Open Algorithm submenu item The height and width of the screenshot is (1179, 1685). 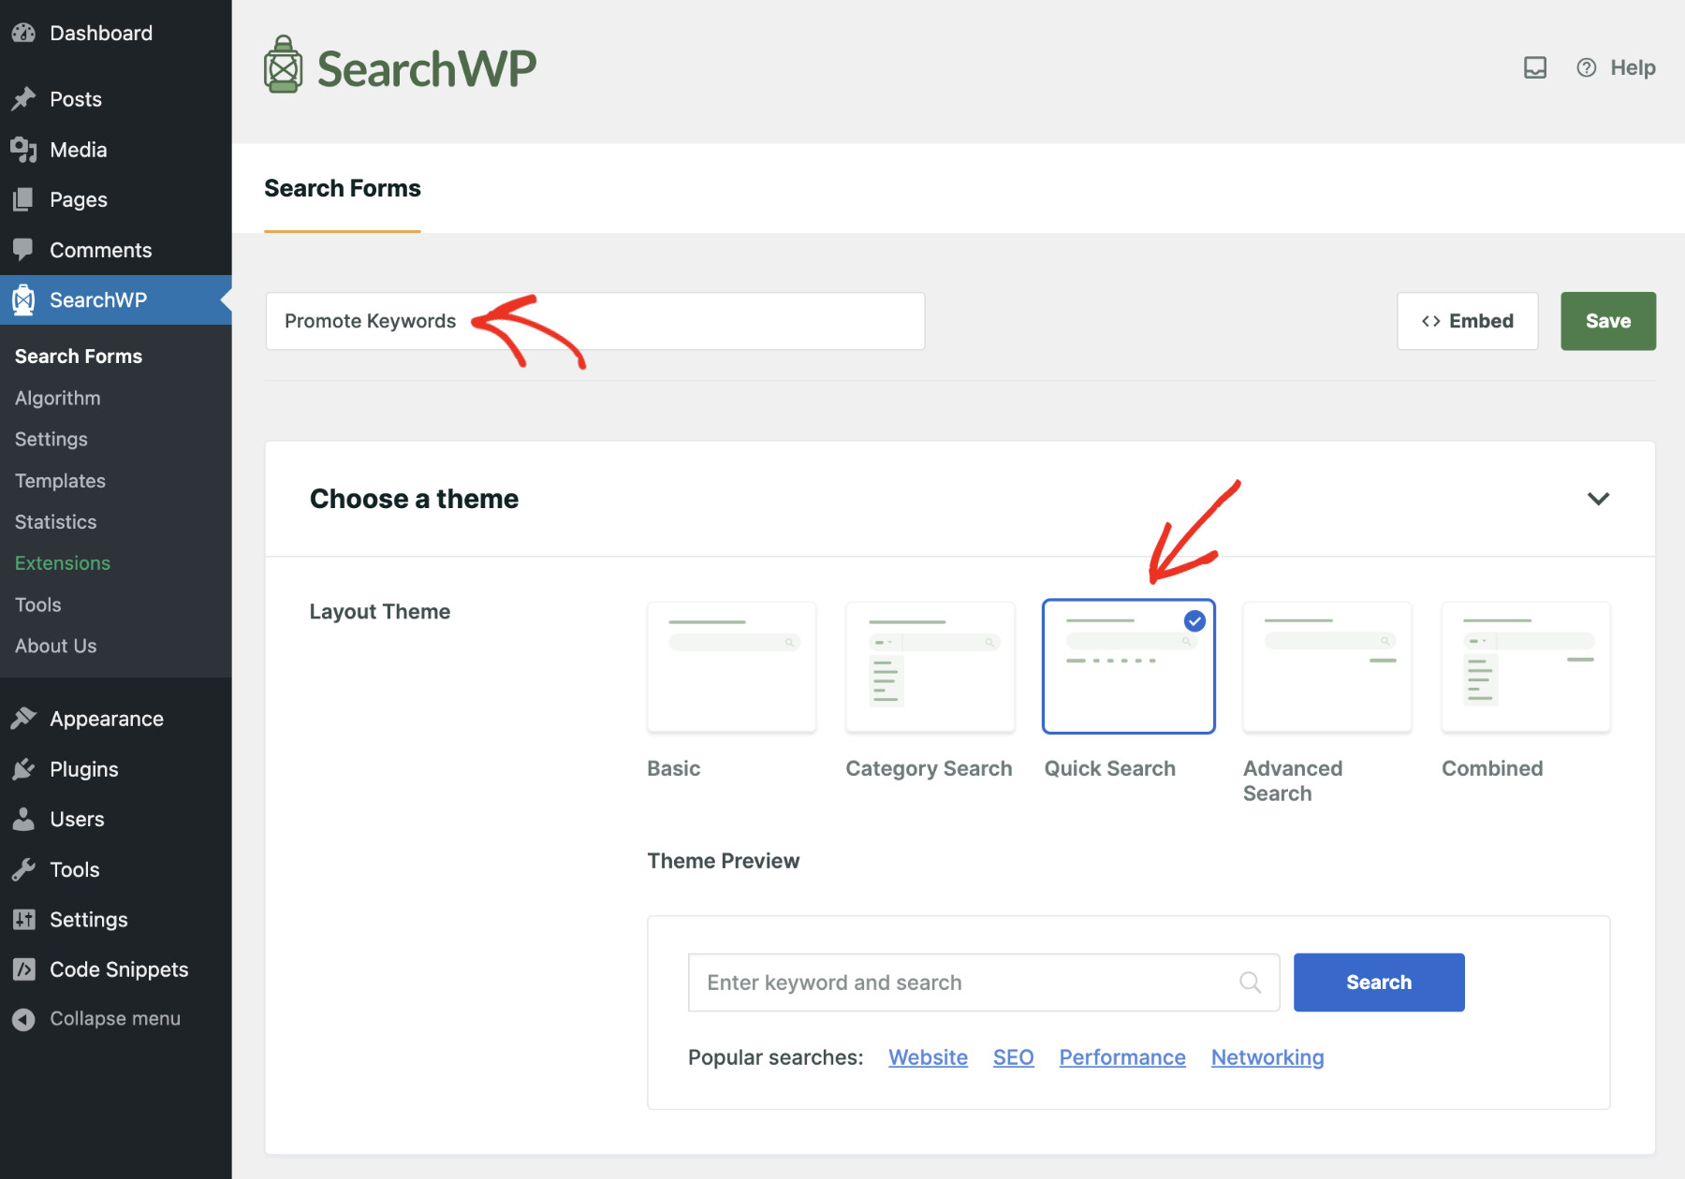pos(57,398)
